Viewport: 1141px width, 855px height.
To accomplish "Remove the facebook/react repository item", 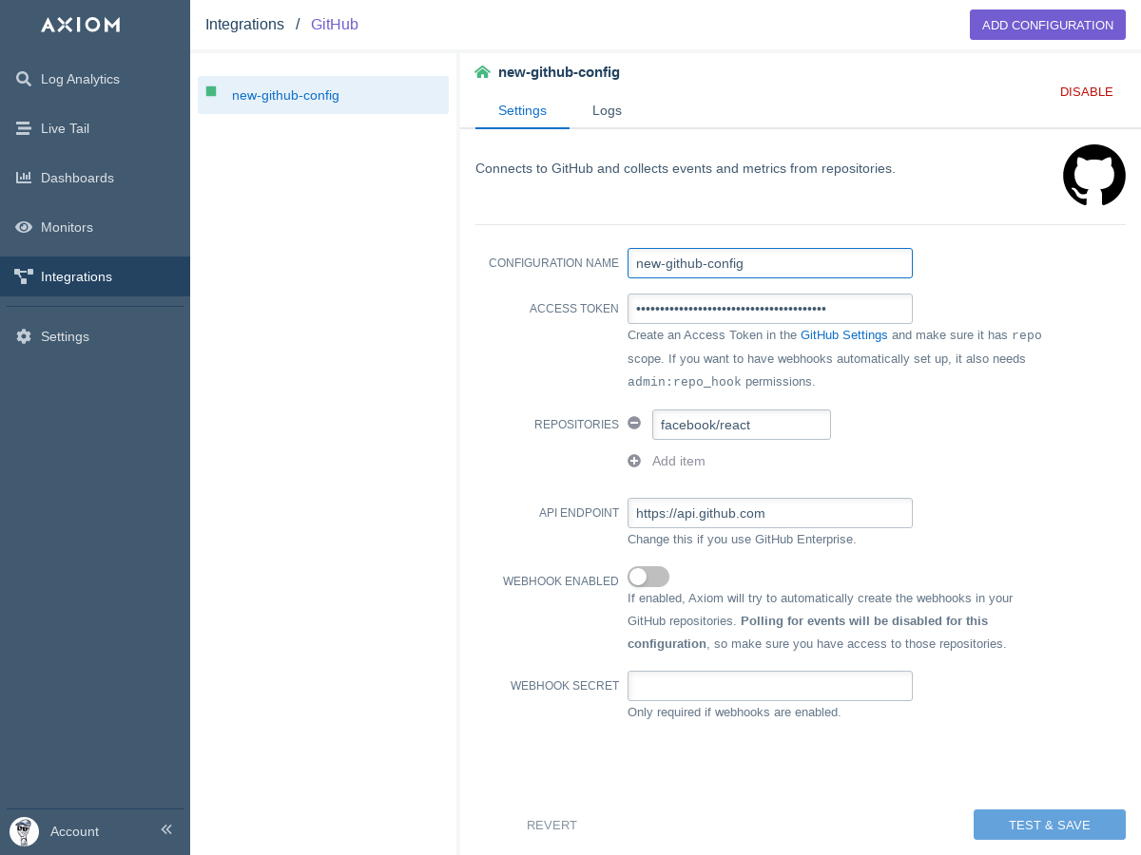I will (x=634, y=424).
